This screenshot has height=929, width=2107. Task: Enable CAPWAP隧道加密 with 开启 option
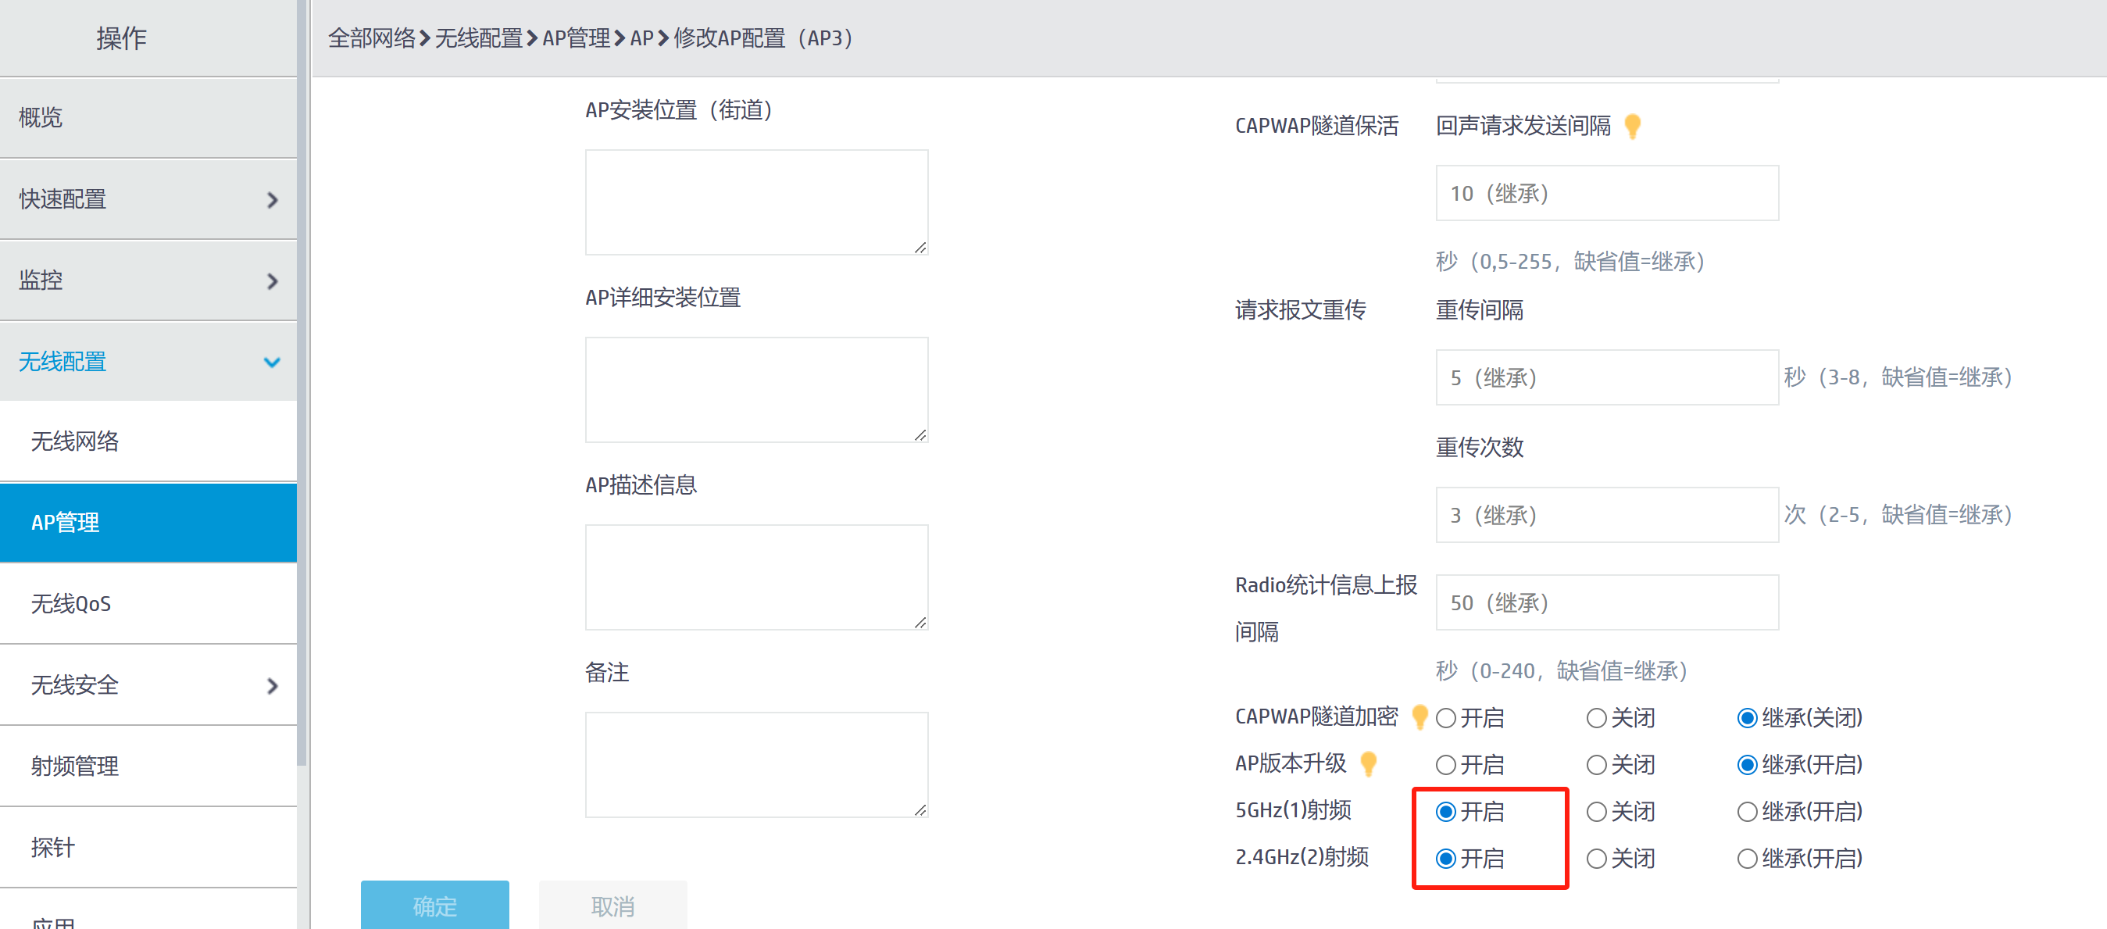point(1445,718)
